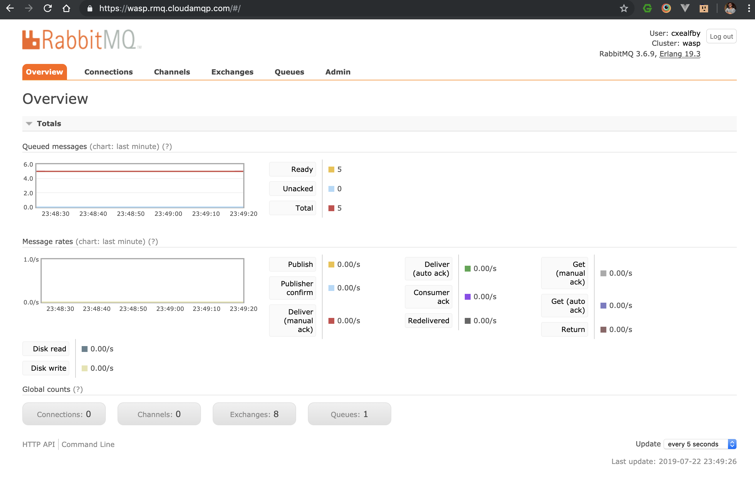Open help (?) next to Global counts
The height and width of the screenshot is (498, 755).
click(78, 389)
